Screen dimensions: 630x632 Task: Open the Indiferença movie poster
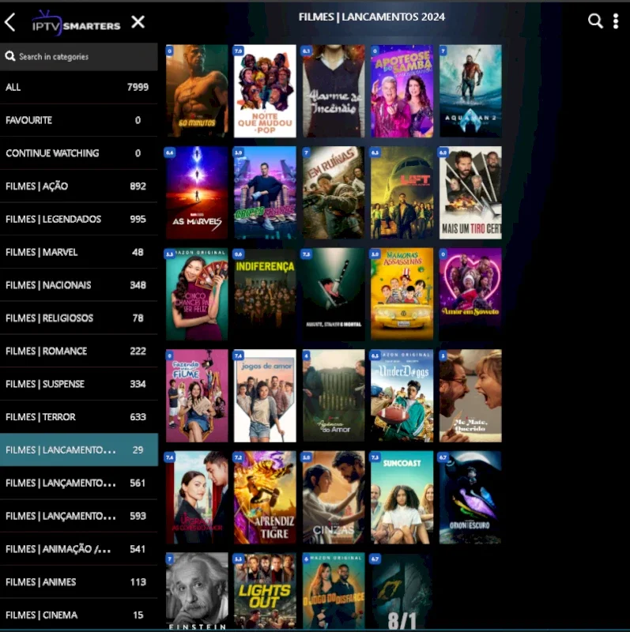tap(265, 294)
